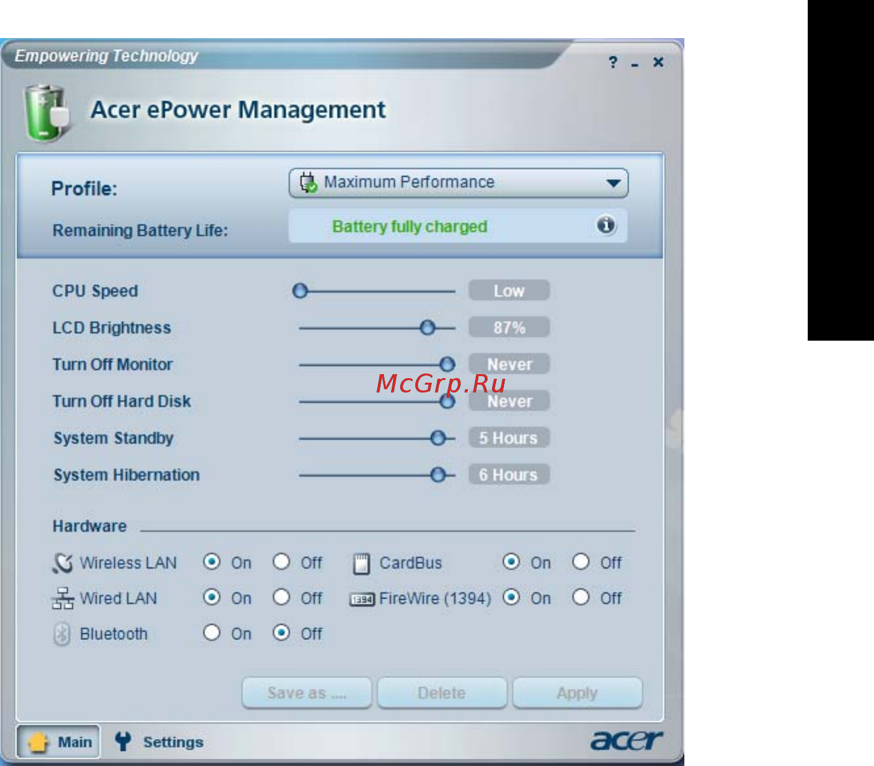Image resolution: width=874 pixels, height=766 pixels.
Task: Click the CPU Speed slider handle
Action: coord(300,291)
